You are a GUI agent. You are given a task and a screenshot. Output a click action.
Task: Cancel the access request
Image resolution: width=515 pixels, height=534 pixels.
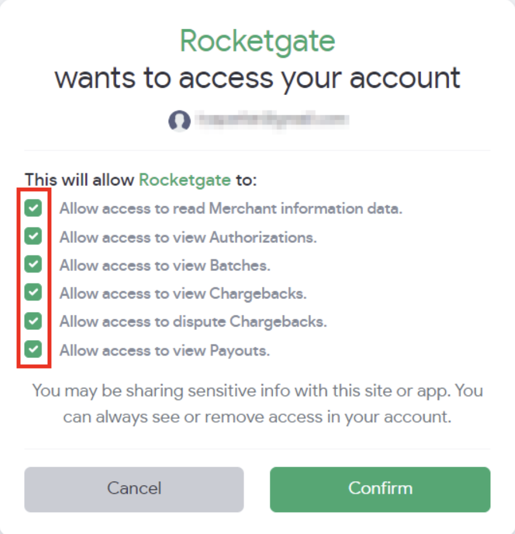134,490
